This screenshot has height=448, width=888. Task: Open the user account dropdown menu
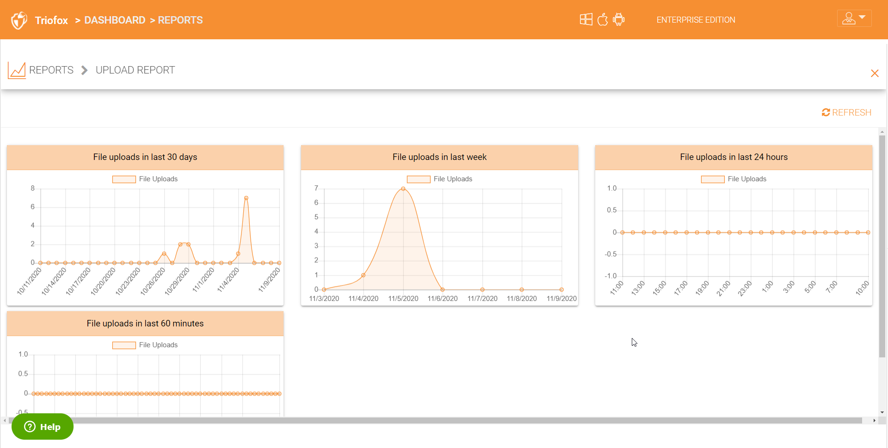tap(854, 18)
